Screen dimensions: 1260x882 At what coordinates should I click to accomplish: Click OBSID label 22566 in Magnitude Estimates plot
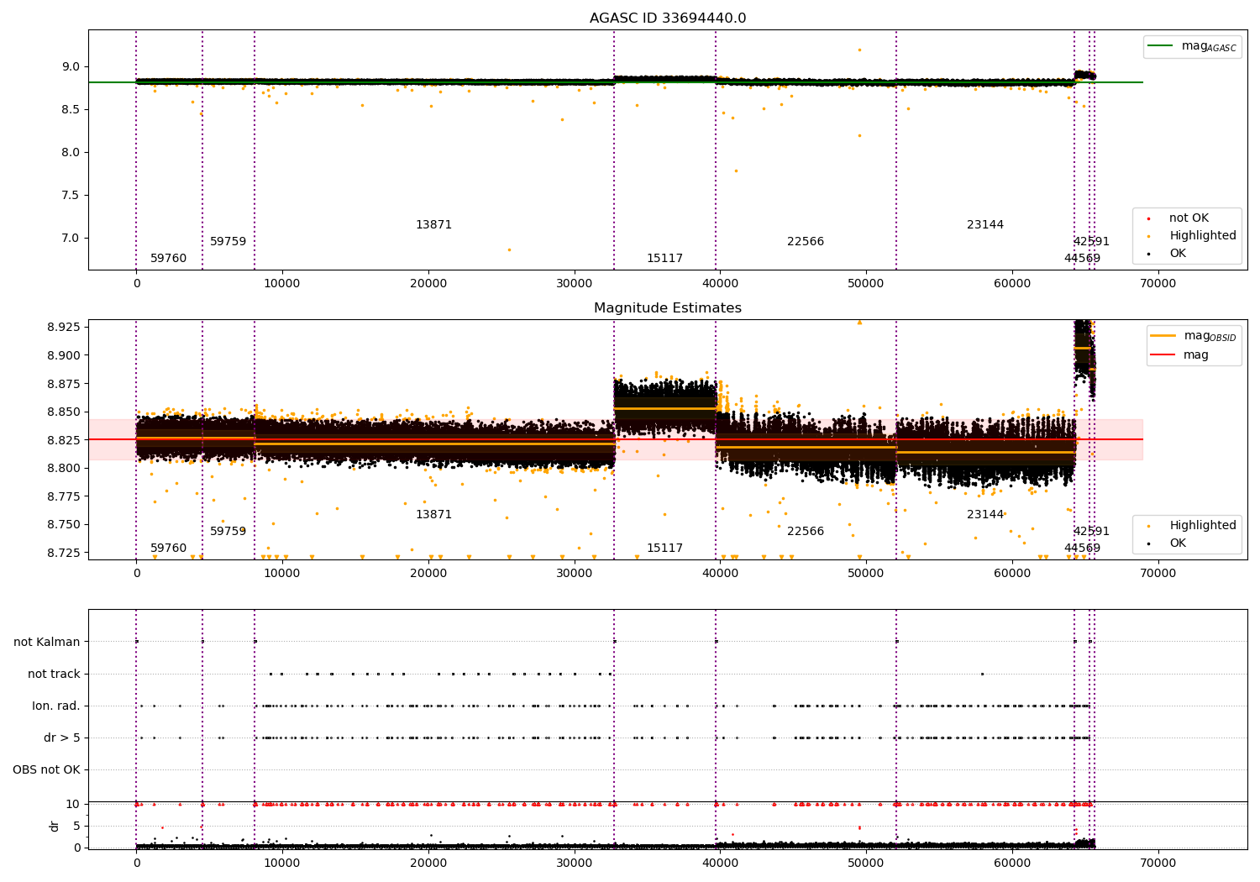point(806,532)
